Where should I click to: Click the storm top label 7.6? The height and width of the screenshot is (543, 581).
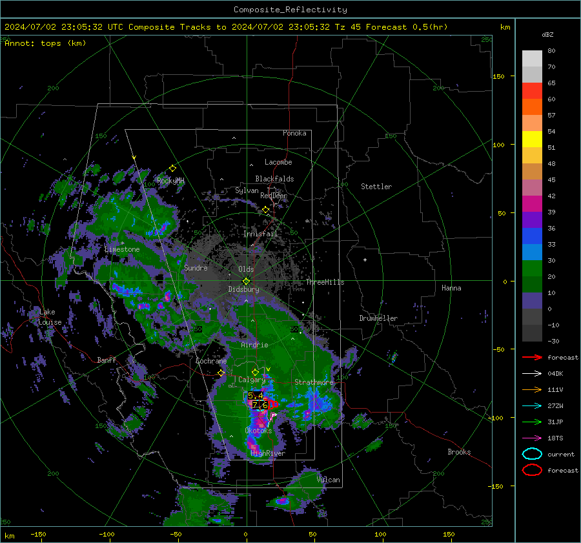tap(260, 405)
